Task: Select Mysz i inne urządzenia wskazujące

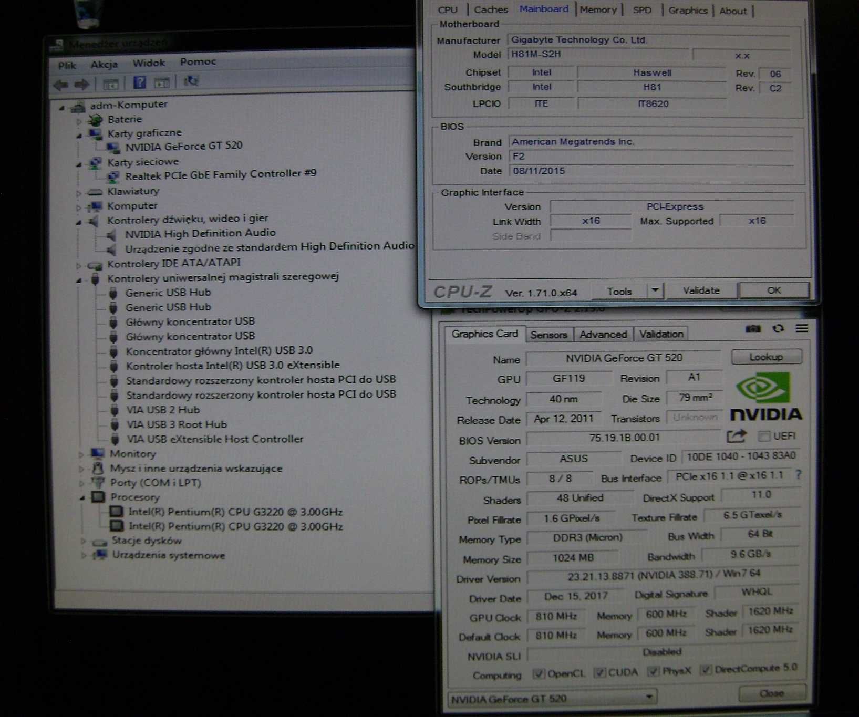Action: [x=196, y=468]
